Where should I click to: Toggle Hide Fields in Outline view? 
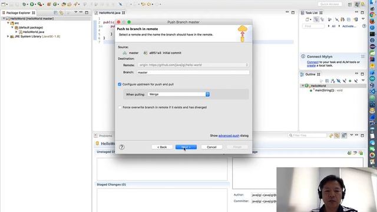339,81
